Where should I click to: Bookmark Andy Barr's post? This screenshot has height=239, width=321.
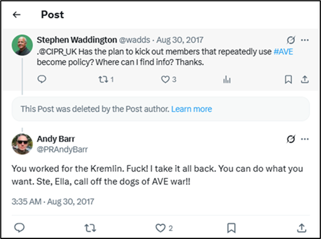coord(231,228)
